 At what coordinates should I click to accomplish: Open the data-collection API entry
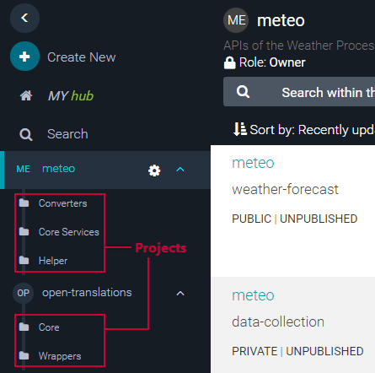[x=278, y=322]
